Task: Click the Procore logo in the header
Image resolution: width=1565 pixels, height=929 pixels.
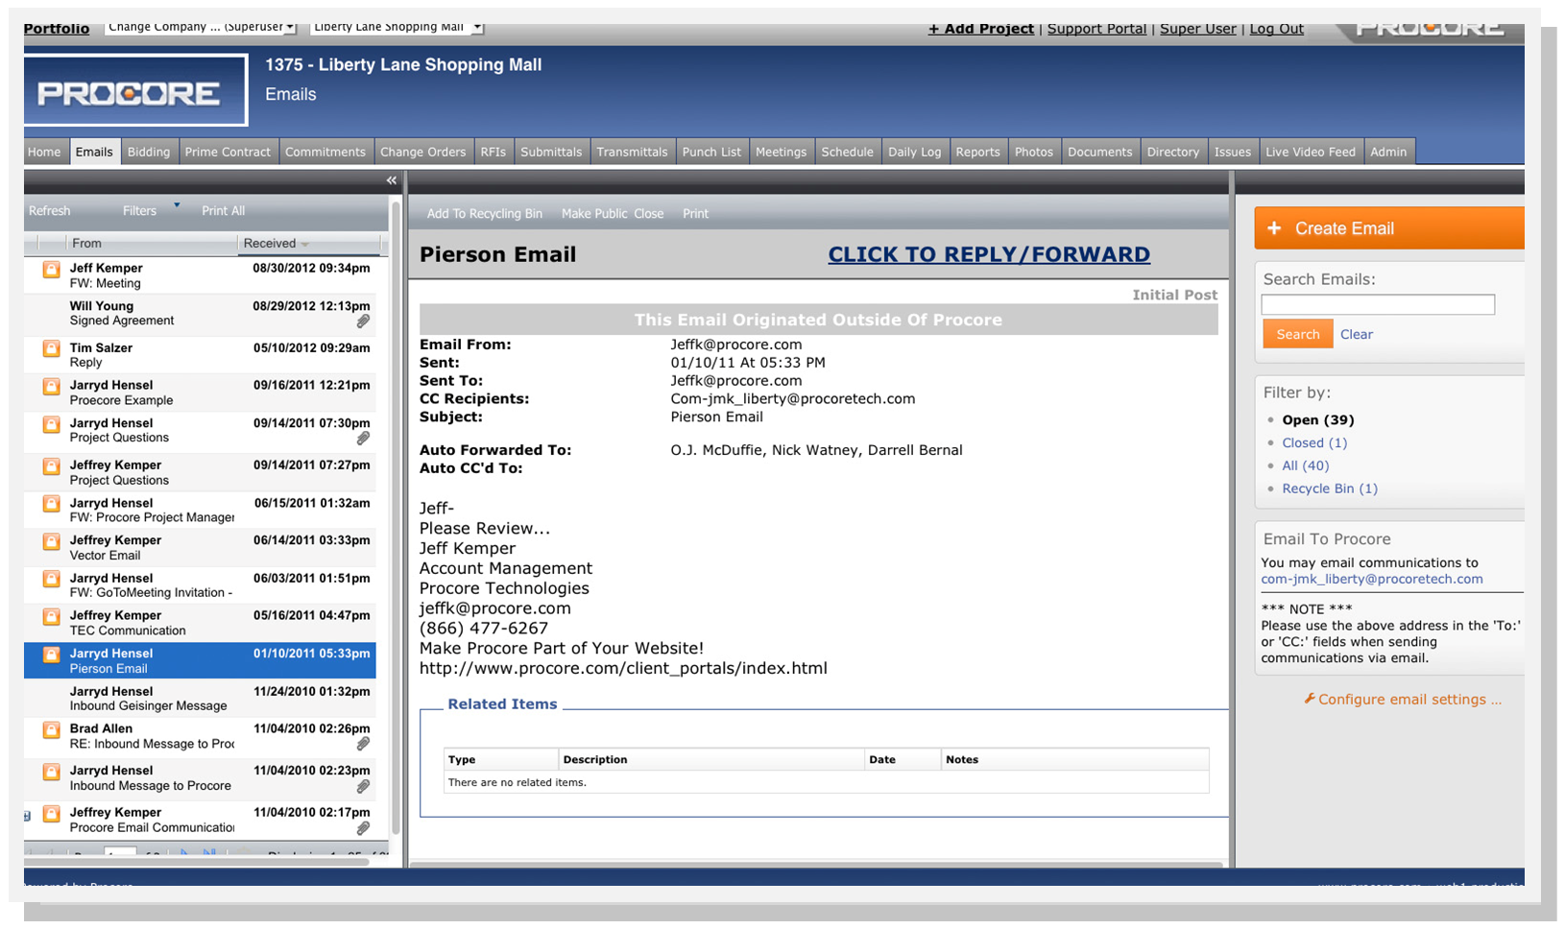Action: (135, 91)
